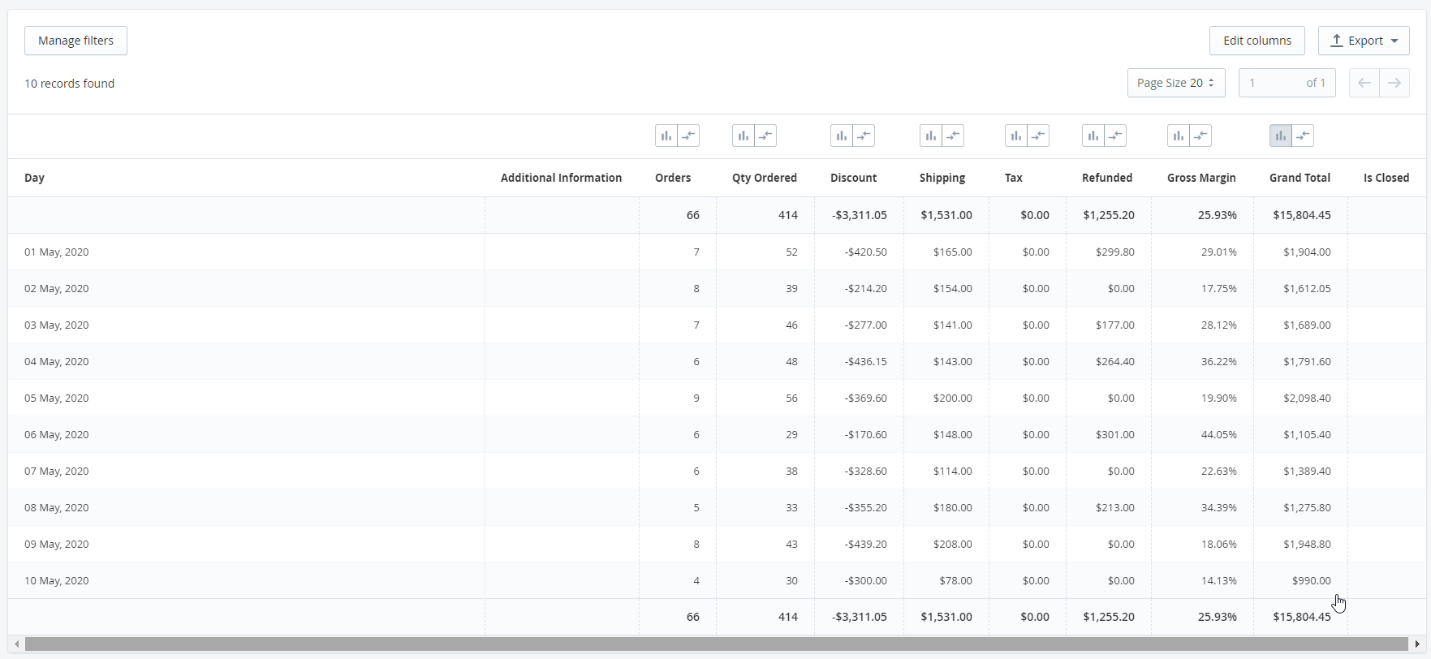
Task: Show bar chart for Gross Margin column
Action: 1179,136
